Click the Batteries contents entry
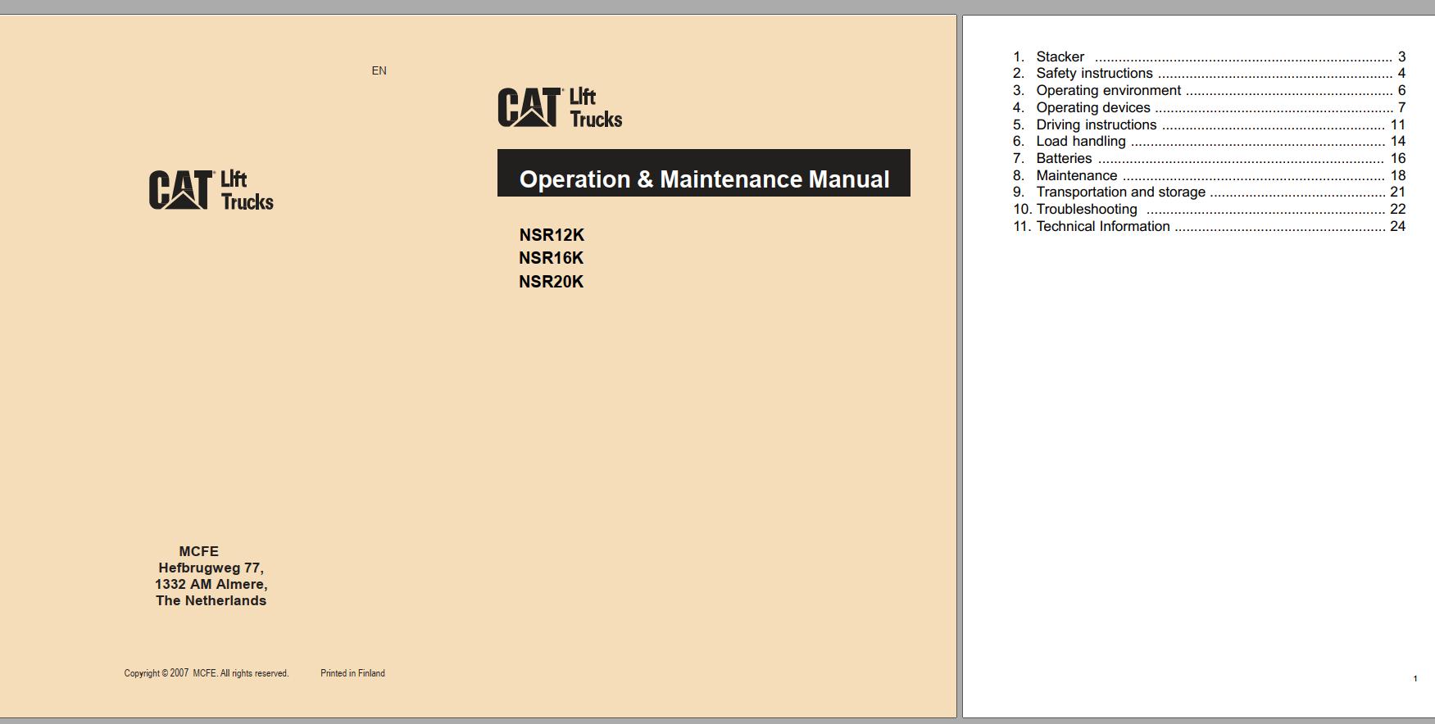Screen dimensions: 1435x724 1209,158
